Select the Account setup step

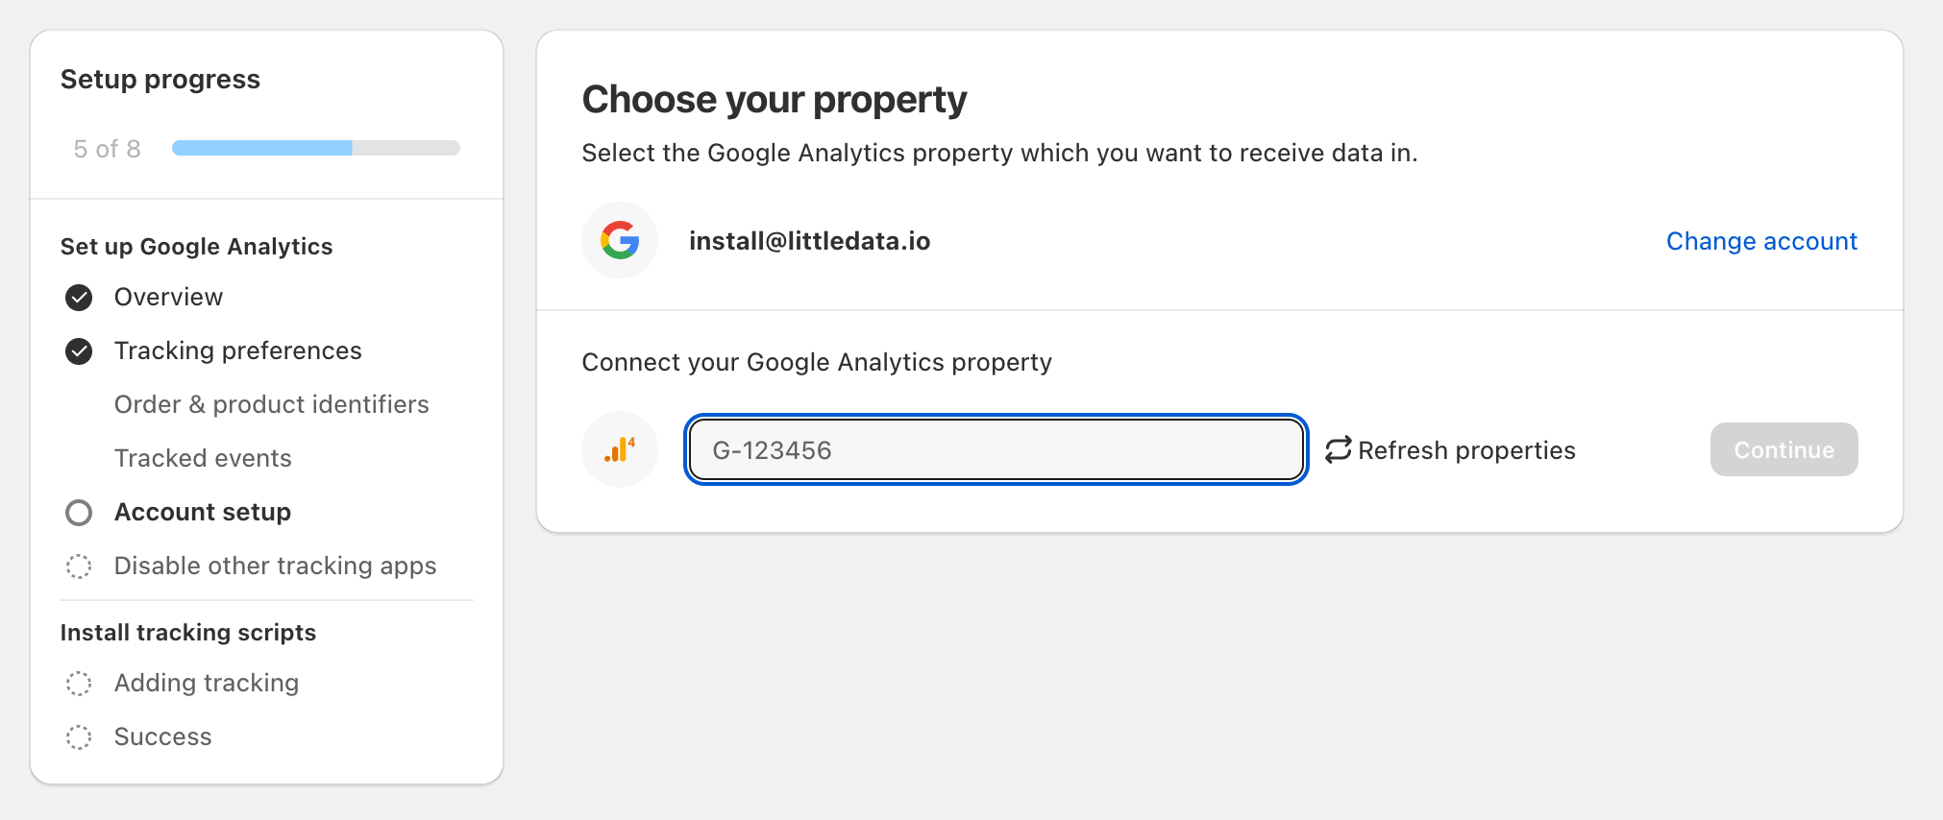(202, 513)
